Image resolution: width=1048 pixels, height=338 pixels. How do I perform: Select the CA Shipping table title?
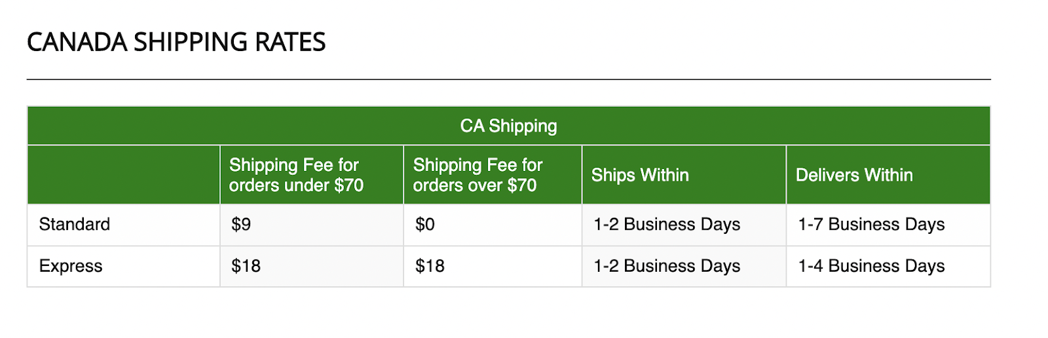(x=508, y=126)
